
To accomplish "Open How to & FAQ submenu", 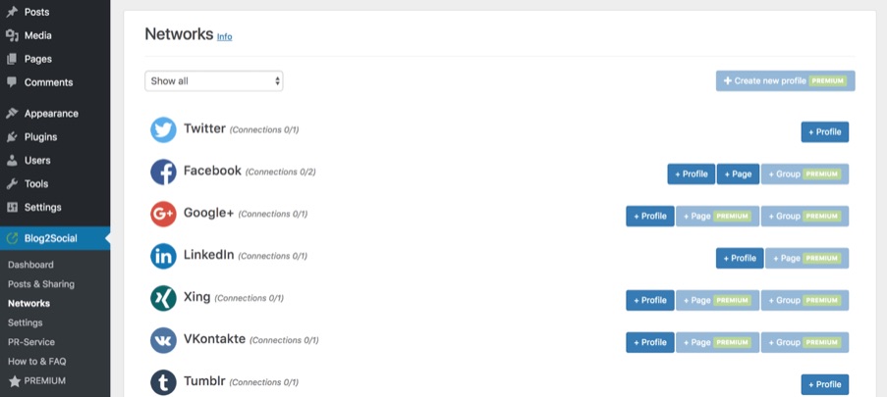I will click(x=36, y=362).
